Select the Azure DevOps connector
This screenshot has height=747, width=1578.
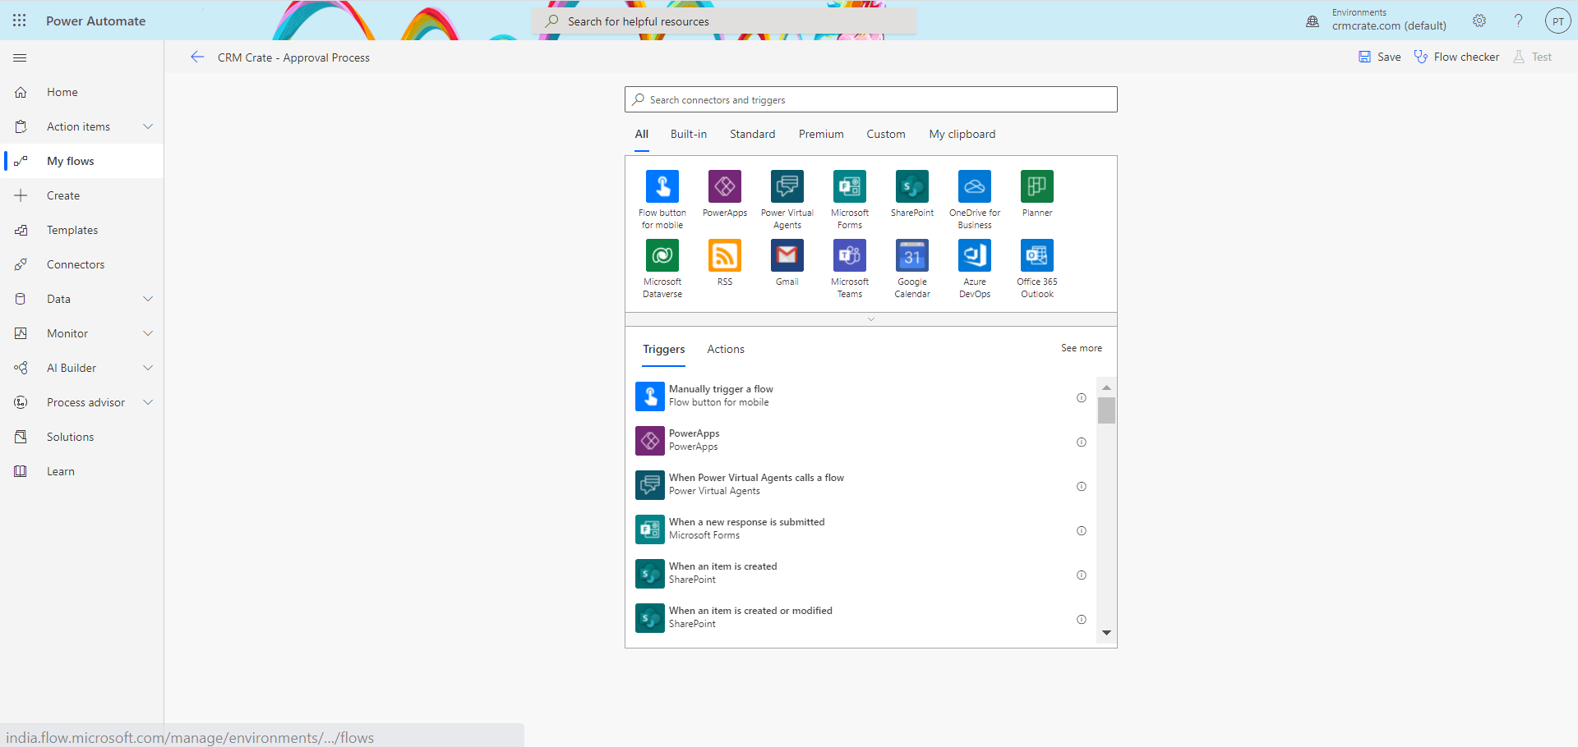pyautogui.click(x=974, y=255)
